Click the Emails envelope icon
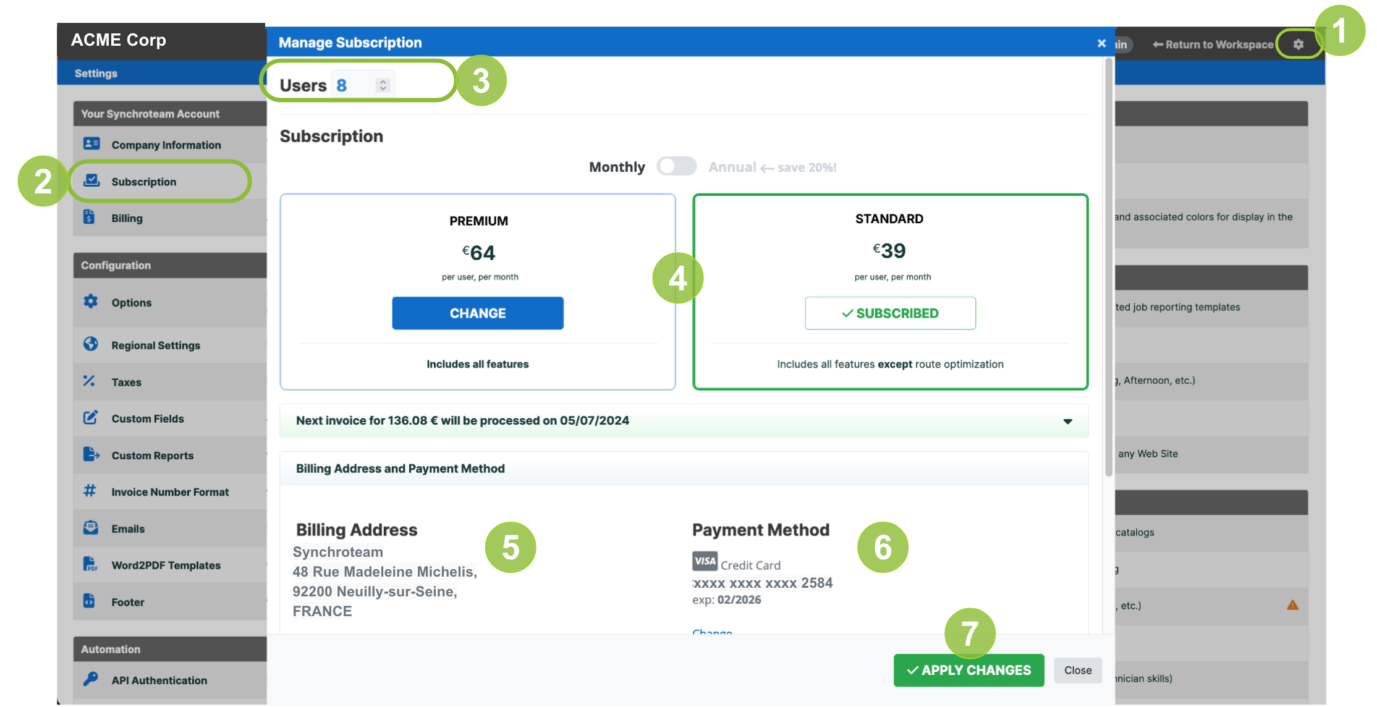 [x=91, y=528]
